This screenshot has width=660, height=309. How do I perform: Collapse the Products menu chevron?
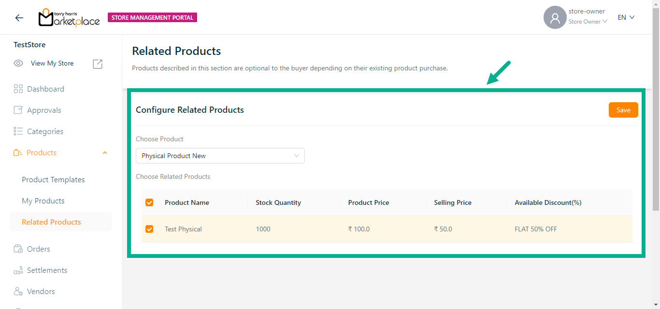[x=105, y=153]
